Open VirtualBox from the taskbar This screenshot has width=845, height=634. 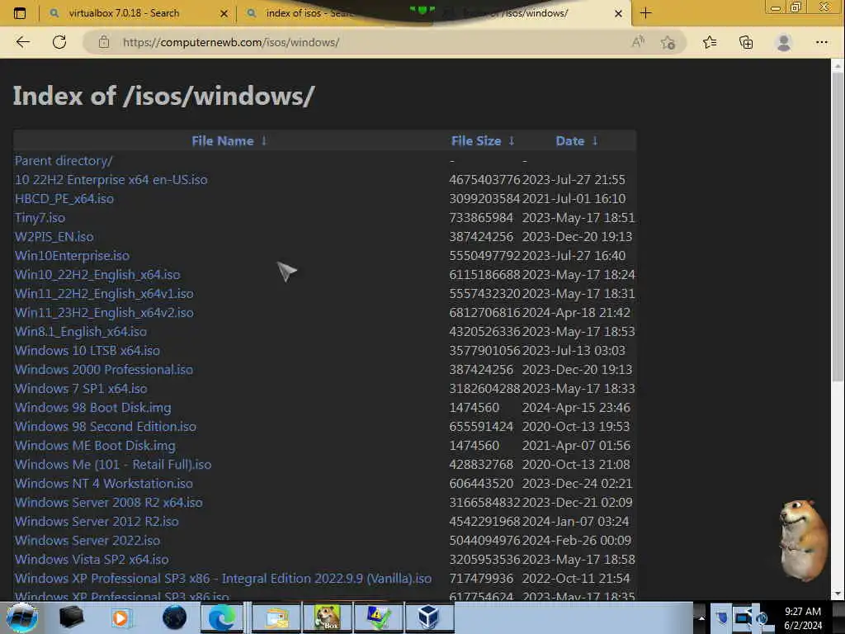click(428, 617)
